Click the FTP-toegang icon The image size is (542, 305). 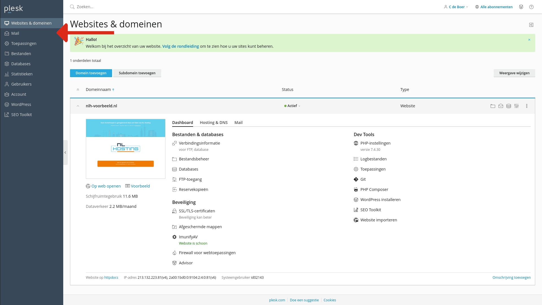[174, 179]
